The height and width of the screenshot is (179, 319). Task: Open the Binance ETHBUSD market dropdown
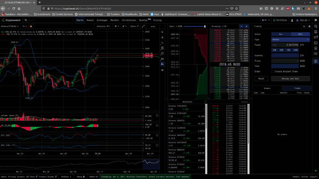pyautogui.click(x=10, y=26)
